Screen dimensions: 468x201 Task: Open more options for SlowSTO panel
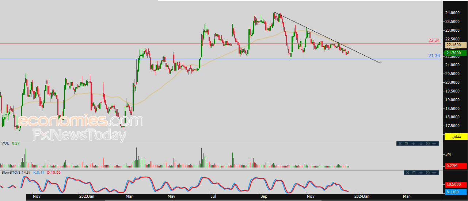(434, 173)
